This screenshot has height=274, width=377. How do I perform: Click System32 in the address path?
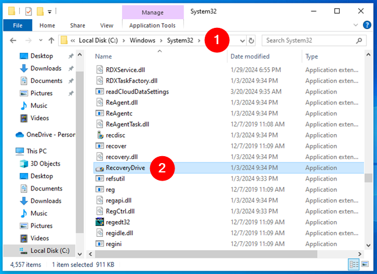(180, 40)
